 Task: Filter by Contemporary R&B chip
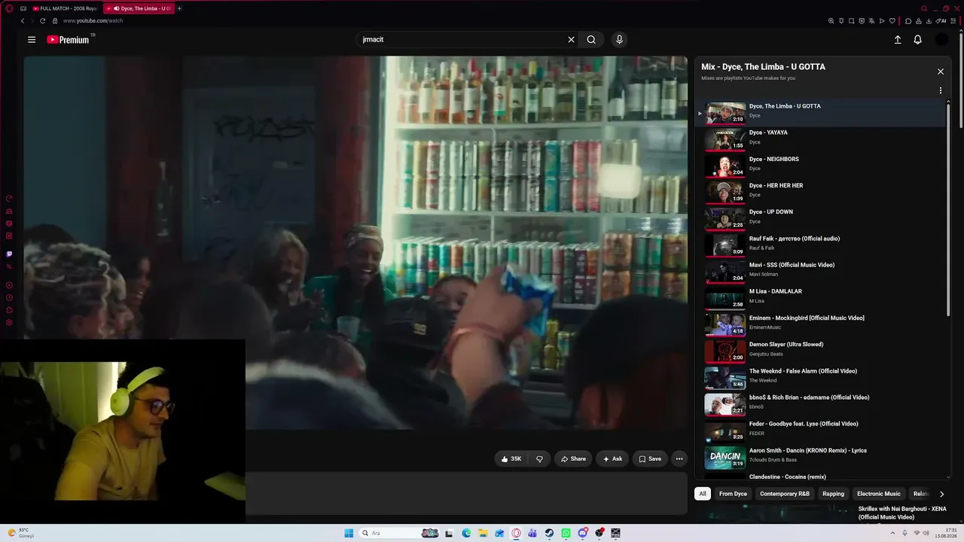point(785,494)
